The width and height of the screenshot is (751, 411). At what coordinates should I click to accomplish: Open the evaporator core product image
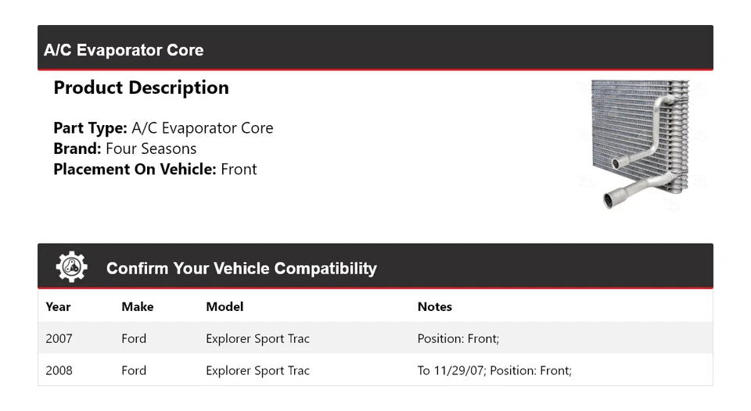click(x=641, y=144)
